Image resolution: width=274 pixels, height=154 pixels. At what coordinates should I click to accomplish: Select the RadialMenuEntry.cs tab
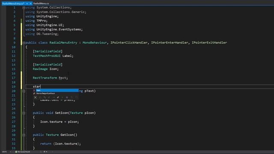pos(13,3)
